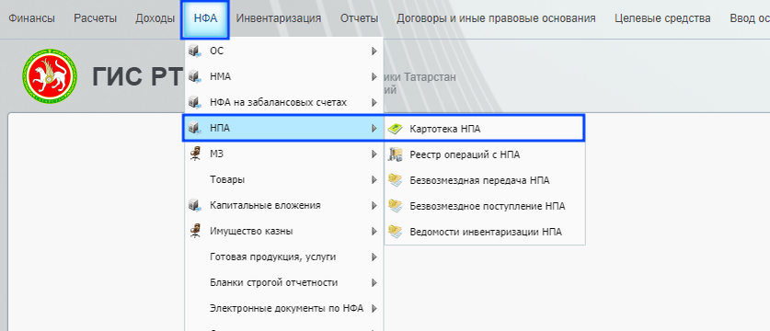Open the Отчеты menu

click(359, 18)
